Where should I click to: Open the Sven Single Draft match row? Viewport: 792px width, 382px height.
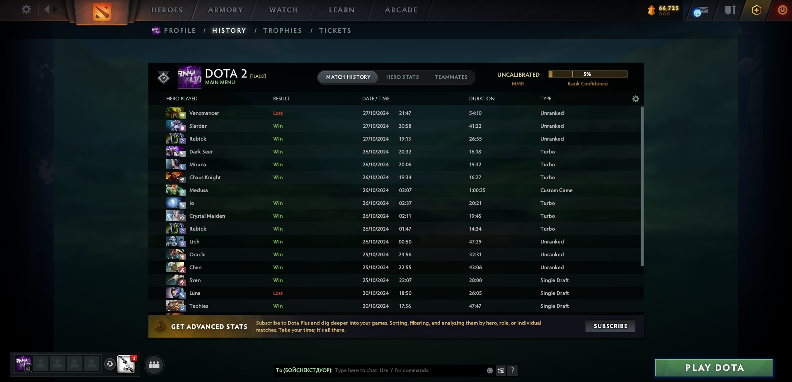click(x=395, y=280)
